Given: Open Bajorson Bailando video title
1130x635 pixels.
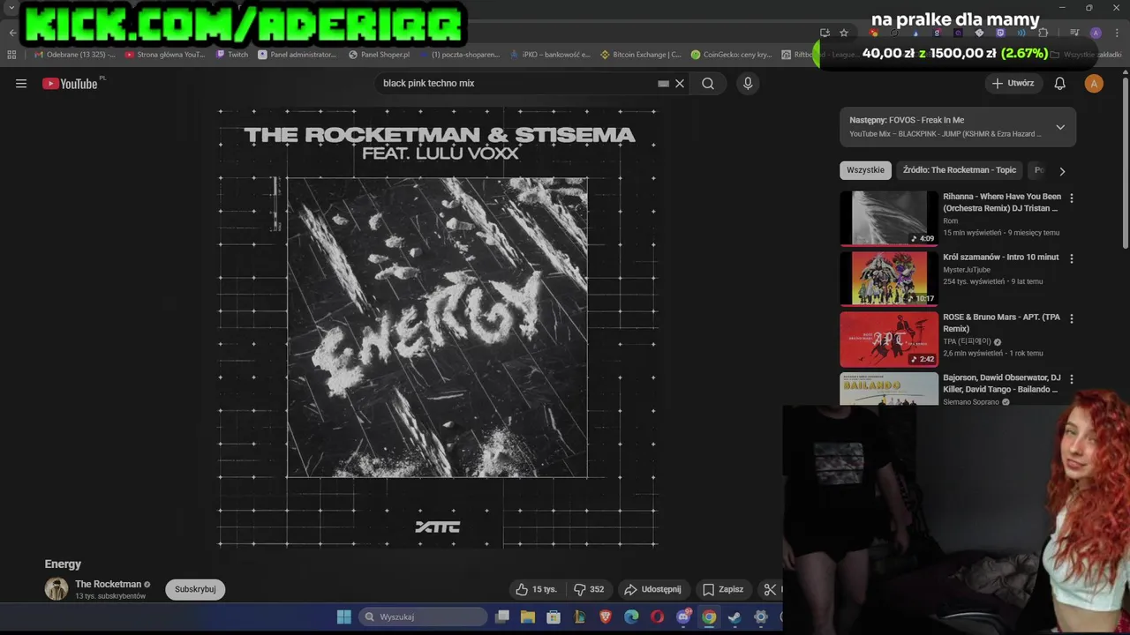Looking at the screenshot, I should click(1001, 384).
